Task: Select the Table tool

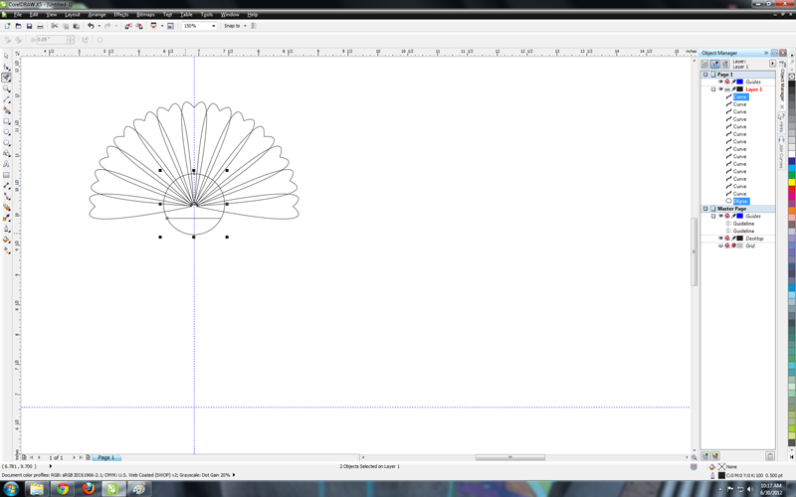Action: (x=6, y=175)
